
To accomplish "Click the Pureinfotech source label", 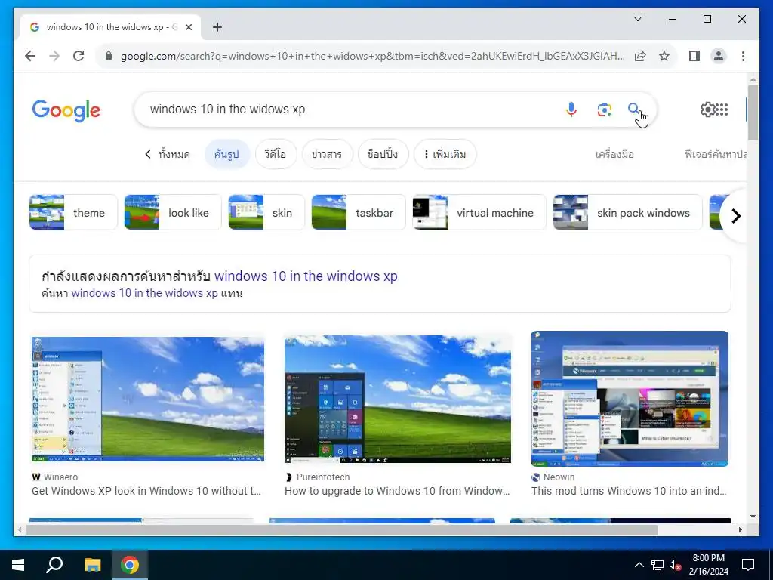I will pyautogui.click(x=323, y=477).
